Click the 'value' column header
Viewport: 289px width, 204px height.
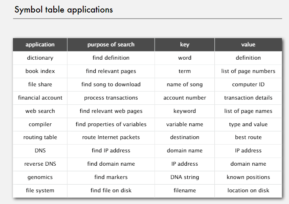(248, 44)
